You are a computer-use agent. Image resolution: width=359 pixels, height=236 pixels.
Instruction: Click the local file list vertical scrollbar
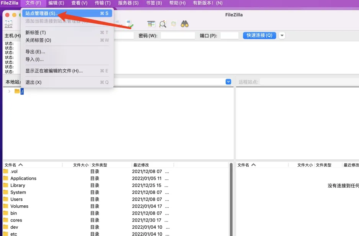coord(231,199)
